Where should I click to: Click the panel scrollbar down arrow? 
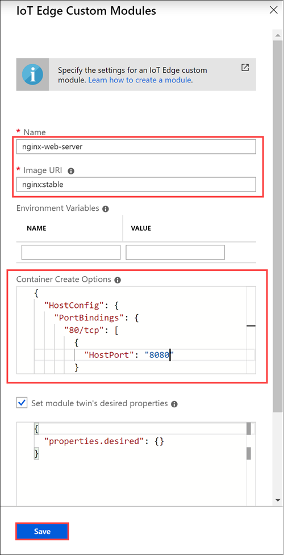point(278,500)
